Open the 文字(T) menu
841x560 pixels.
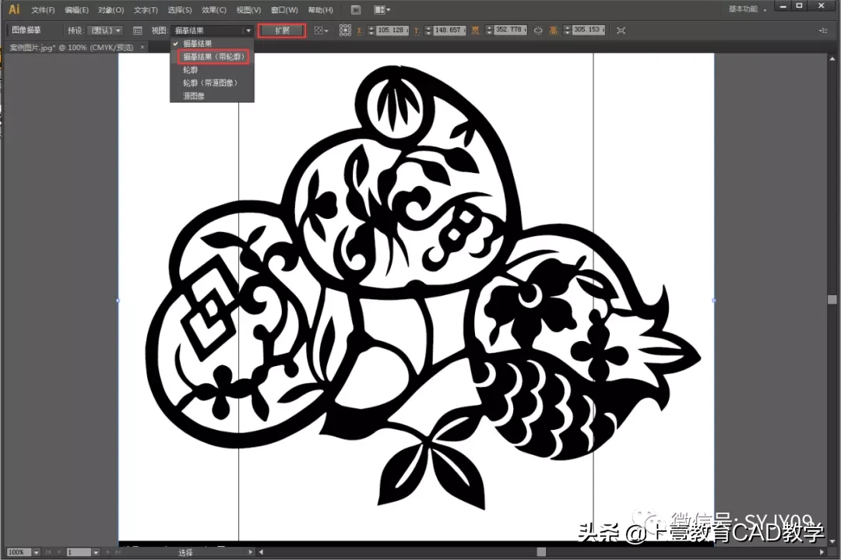[146, 10]
